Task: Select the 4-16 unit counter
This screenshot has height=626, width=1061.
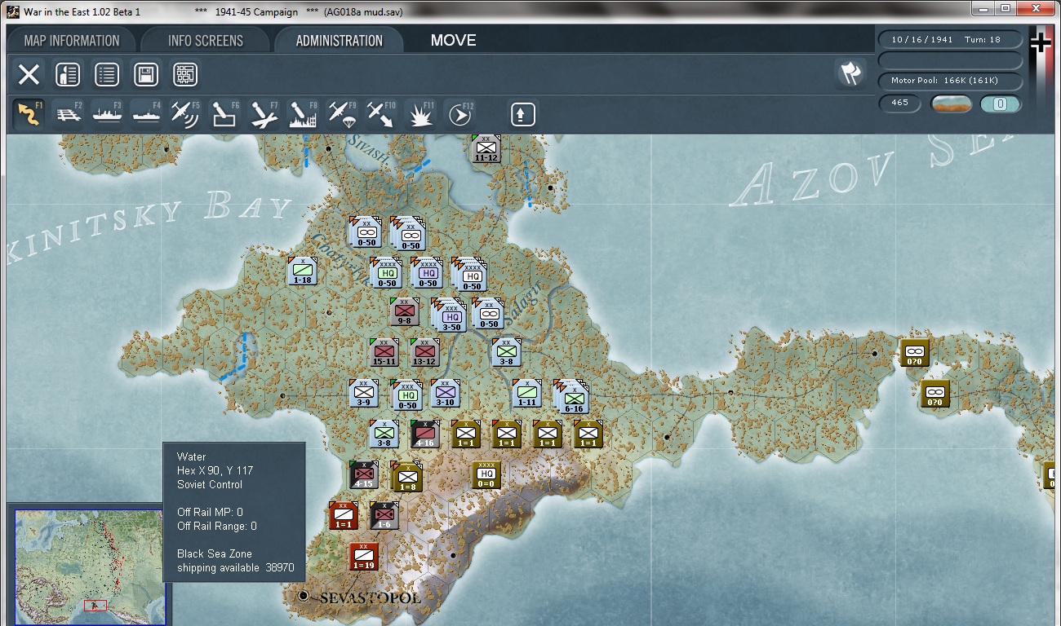Action: point(424,434)
